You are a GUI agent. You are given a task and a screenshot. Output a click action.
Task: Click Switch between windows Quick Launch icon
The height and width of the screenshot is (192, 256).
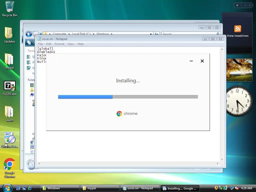pyautogui.click(x=24, y=188)
